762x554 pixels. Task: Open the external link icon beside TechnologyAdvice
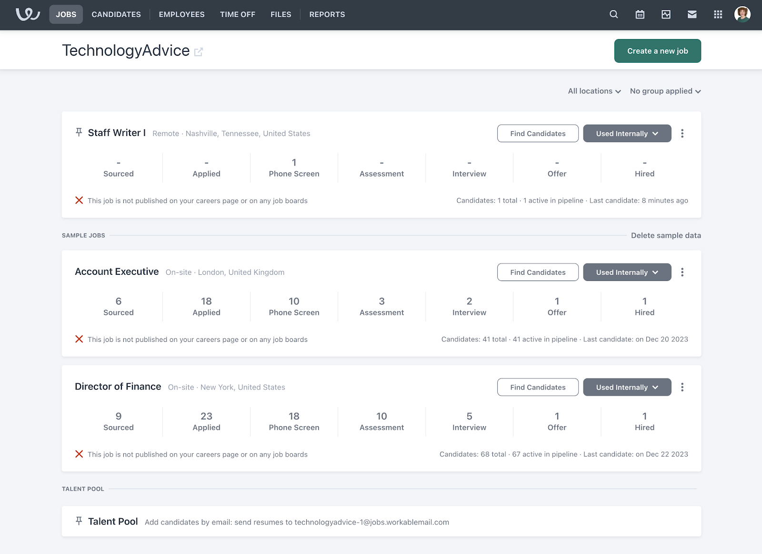tap(199, 52)
